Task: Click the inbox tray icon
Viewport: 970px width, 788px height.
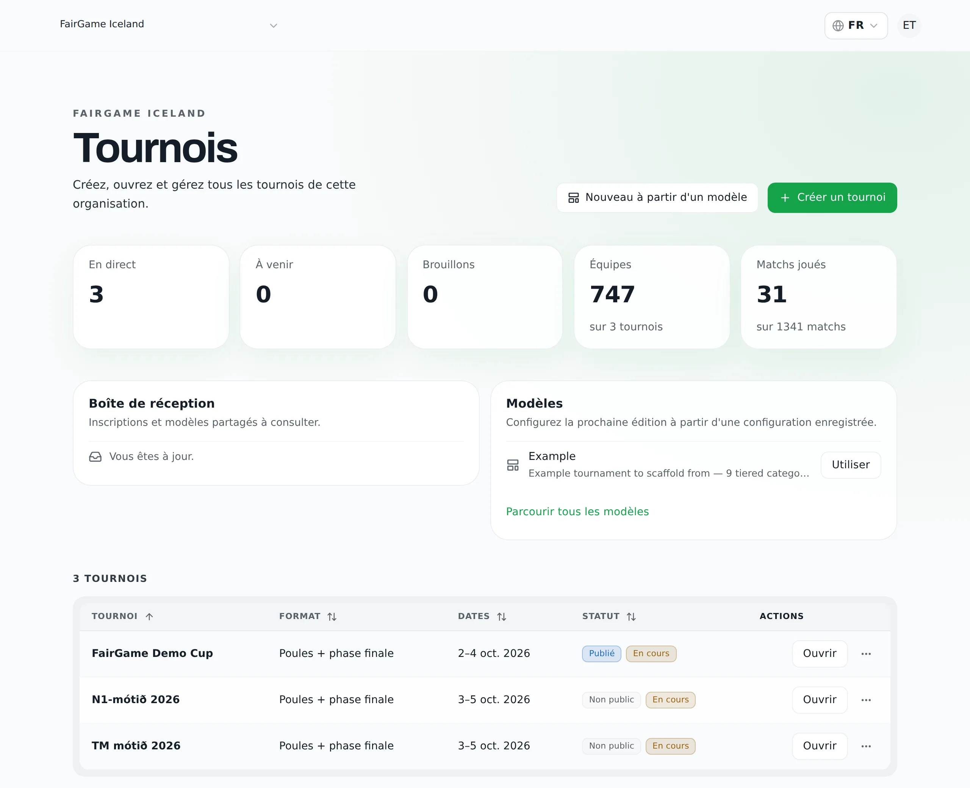Action: pos(95,457)
